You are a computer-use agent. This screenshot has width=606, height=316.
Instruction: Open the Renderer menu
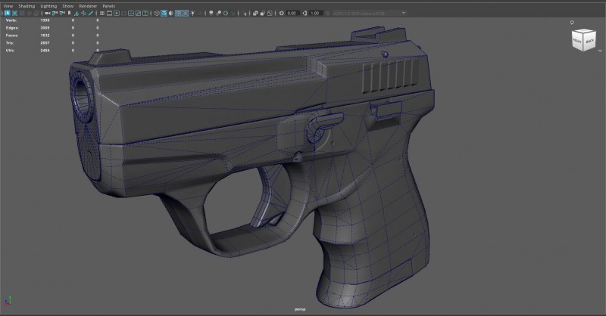coord(88,6)
